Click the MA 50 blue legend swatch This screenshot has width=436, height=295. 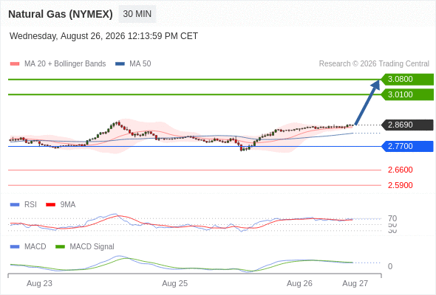[x=120, y=64]
